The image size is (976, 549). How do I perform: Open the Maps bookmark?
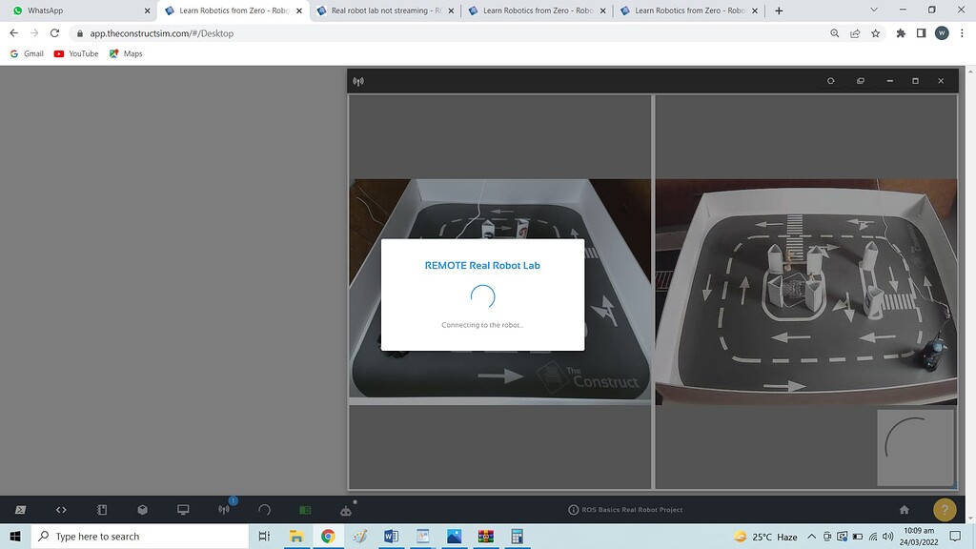coord(126,53)
